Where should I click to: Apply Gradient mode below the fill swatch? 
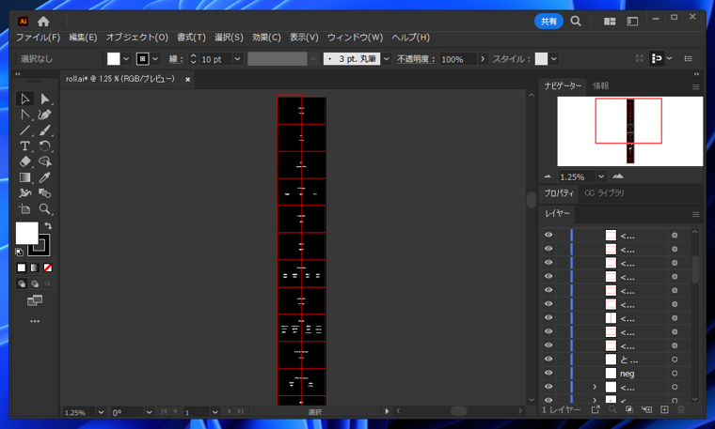tap(35, 268)
